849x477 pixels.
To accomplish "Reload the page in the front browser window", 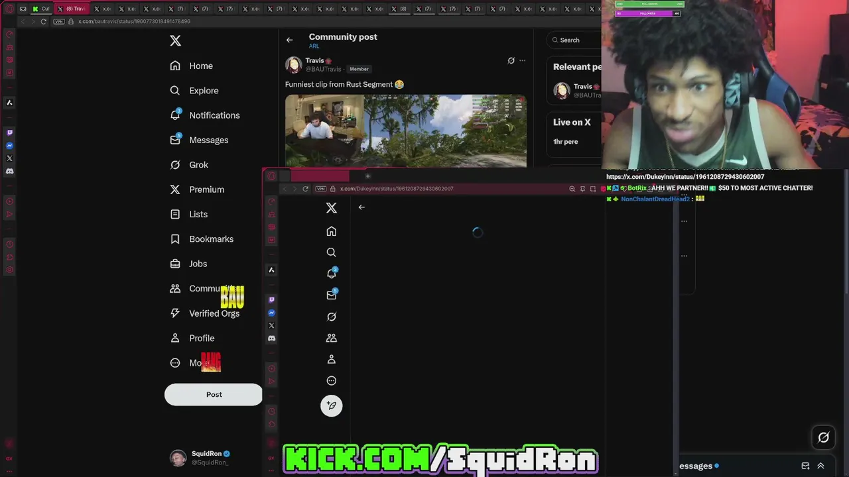I will 306,189.
